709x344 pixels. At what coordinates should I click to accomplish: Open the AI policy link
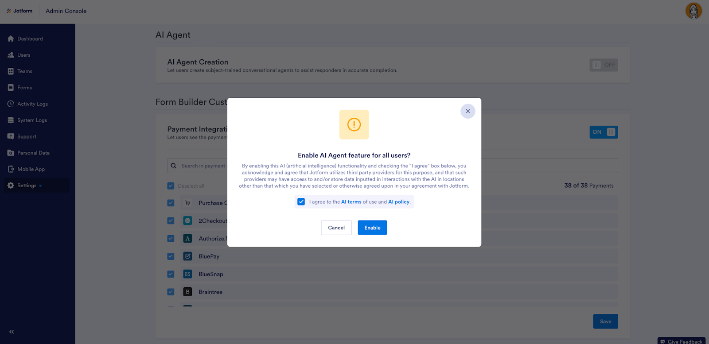point(399,202)
